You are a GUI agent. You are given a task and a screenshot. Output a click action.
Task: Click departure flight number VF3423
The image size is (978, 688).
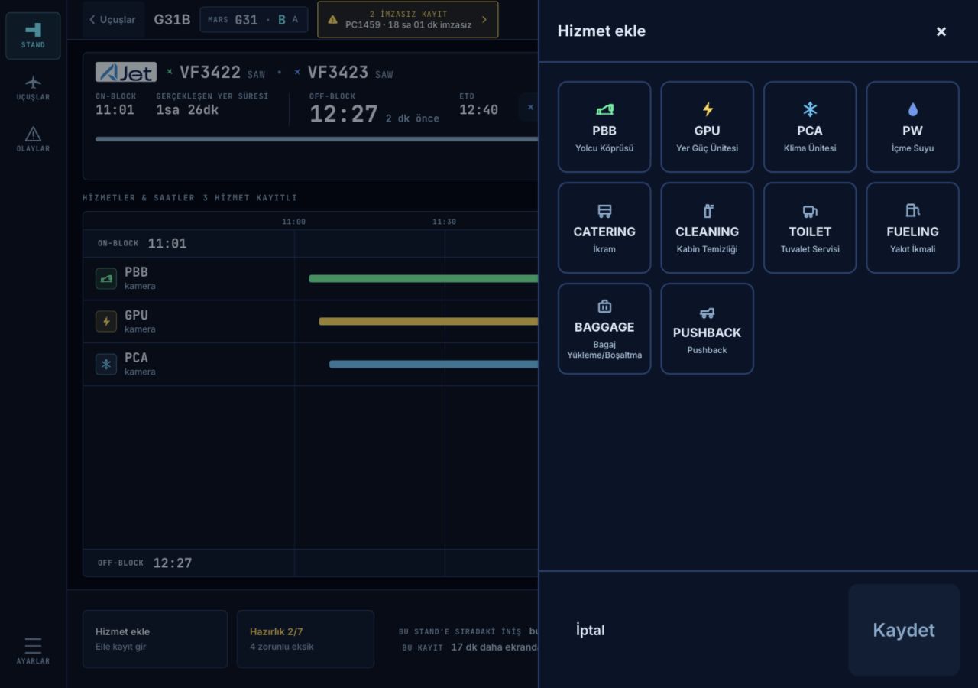pos(338,73)
